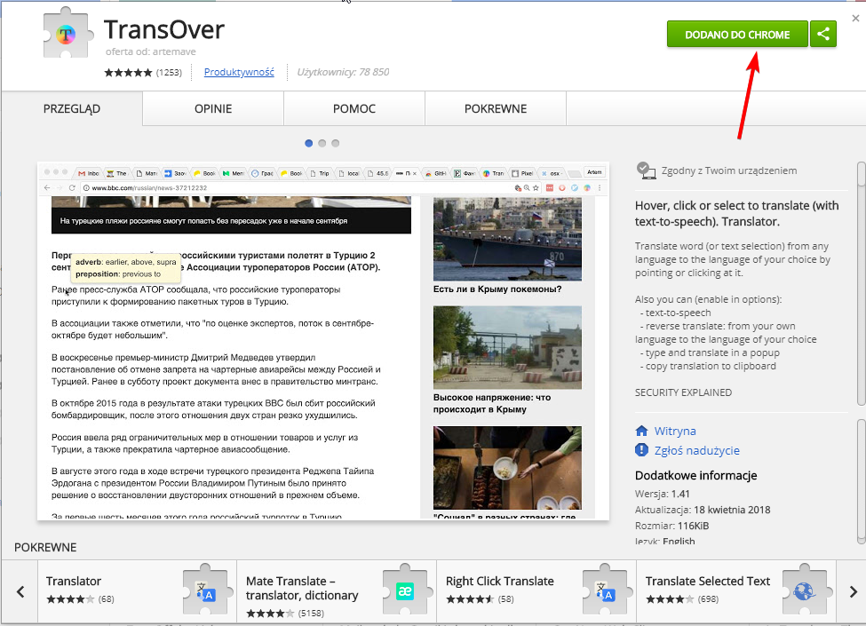
Task: Select the first screenshot carousel dot
Action: coord(309,144)
